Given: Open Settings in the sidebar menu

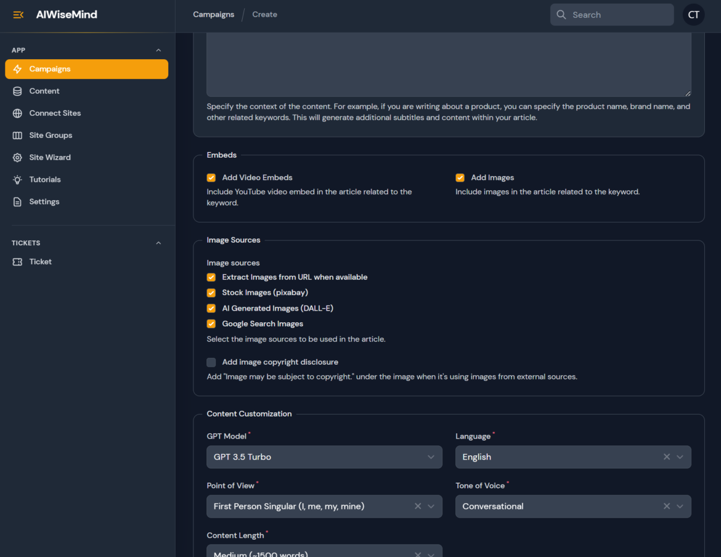Looking at the screenshot, I should pyautogui.click(x=44, y=202).
